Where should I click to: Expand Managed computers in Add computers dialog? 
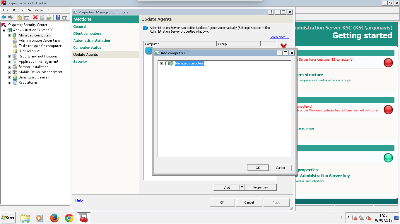tap(162, 64)
